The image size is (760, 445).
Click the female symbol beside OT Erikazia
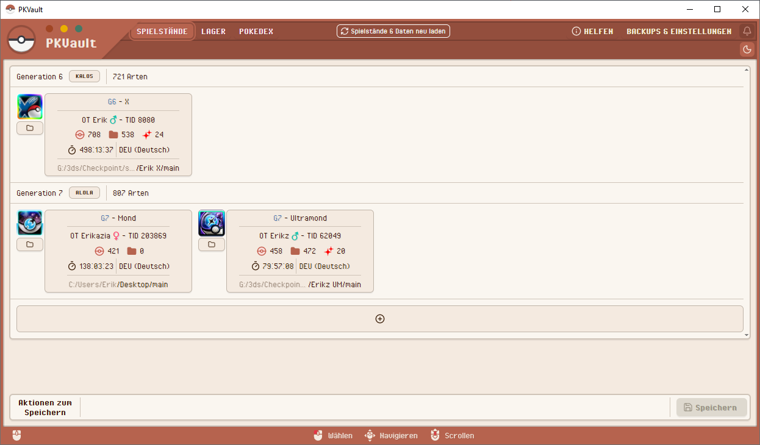pos(116,236)
